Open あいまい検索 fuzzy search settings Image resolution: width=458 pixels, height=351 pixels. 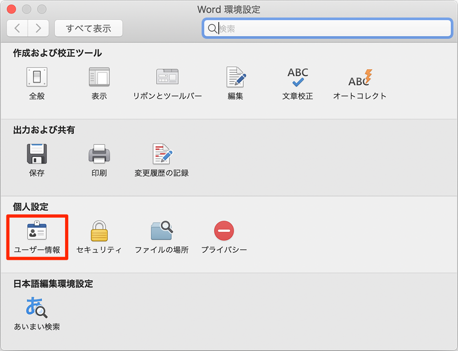click(37, 314)
